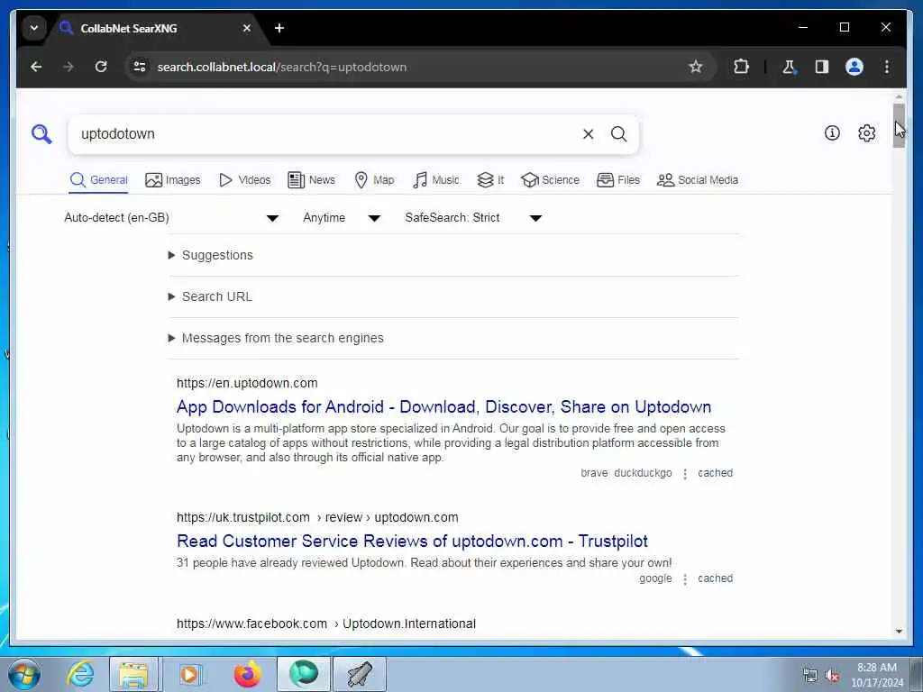Click the scrollbar down arrow
This screenshot has height=692, width=923.
(899, 632)
